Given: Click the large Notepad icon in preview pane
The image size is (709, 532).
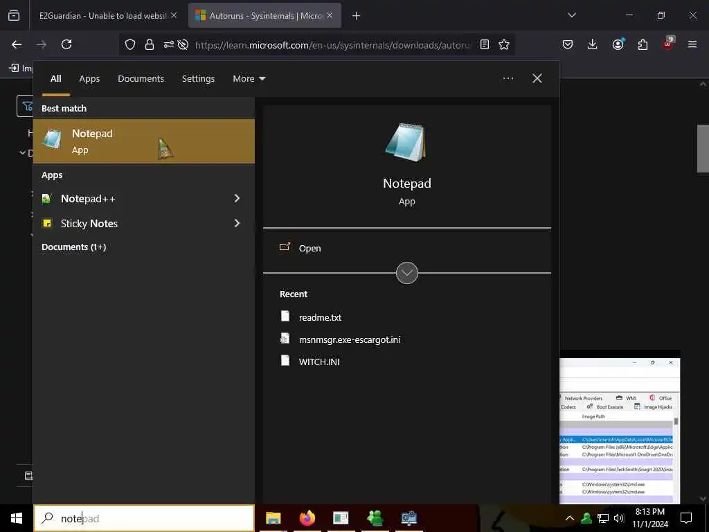Looking at the screenshot, I should pyautogui.click(x=406, y=143).
